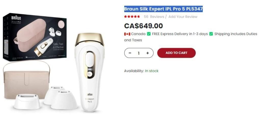Click Add Your Review link
Viewport: 261px width, 122px height.
click(x=183, y=17)
